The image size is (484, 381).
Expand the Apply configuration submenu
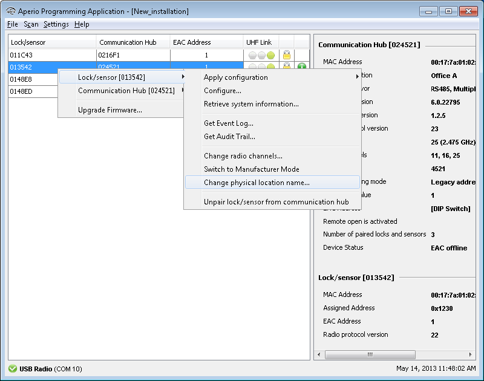[273, 77]
